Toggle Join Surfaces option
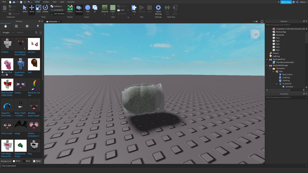The image size is (308, 173). coord(57,14)
